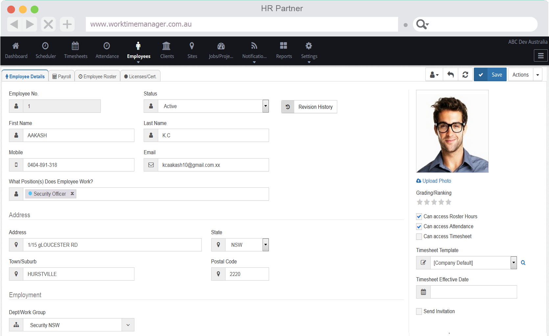
Task: Open Notifications feed icon
Action: (254, 46)
